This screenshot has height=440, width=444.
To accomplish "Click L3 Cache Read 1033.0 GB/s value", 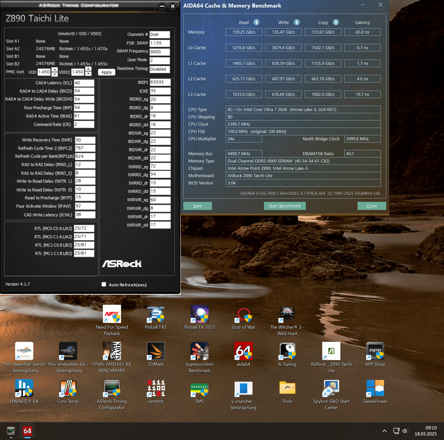I will click(244, 94).
